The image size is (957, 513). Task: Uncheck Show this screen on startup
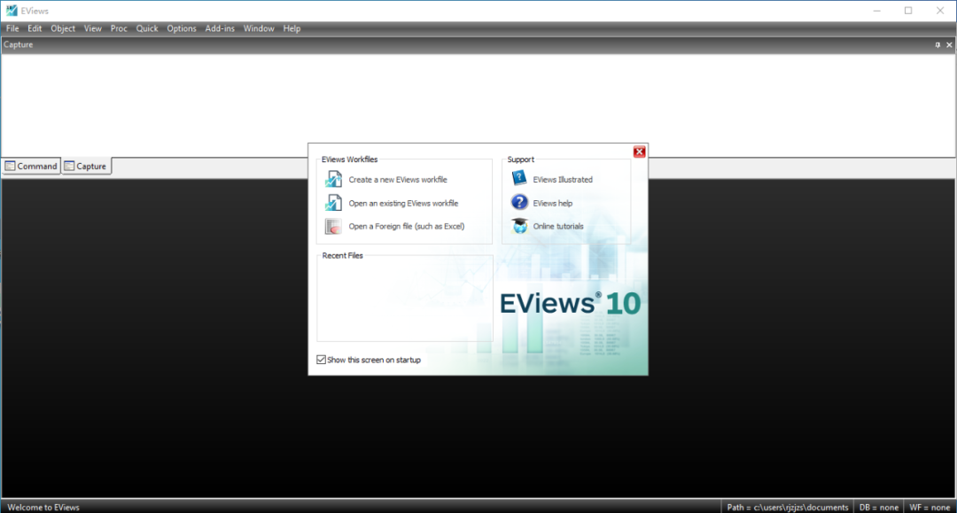point(321,360)
